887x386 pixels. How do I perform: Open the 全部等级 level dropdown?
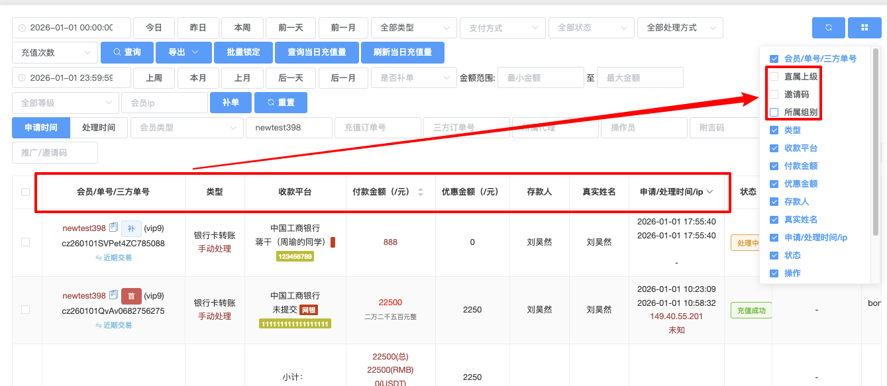[64, 103]
